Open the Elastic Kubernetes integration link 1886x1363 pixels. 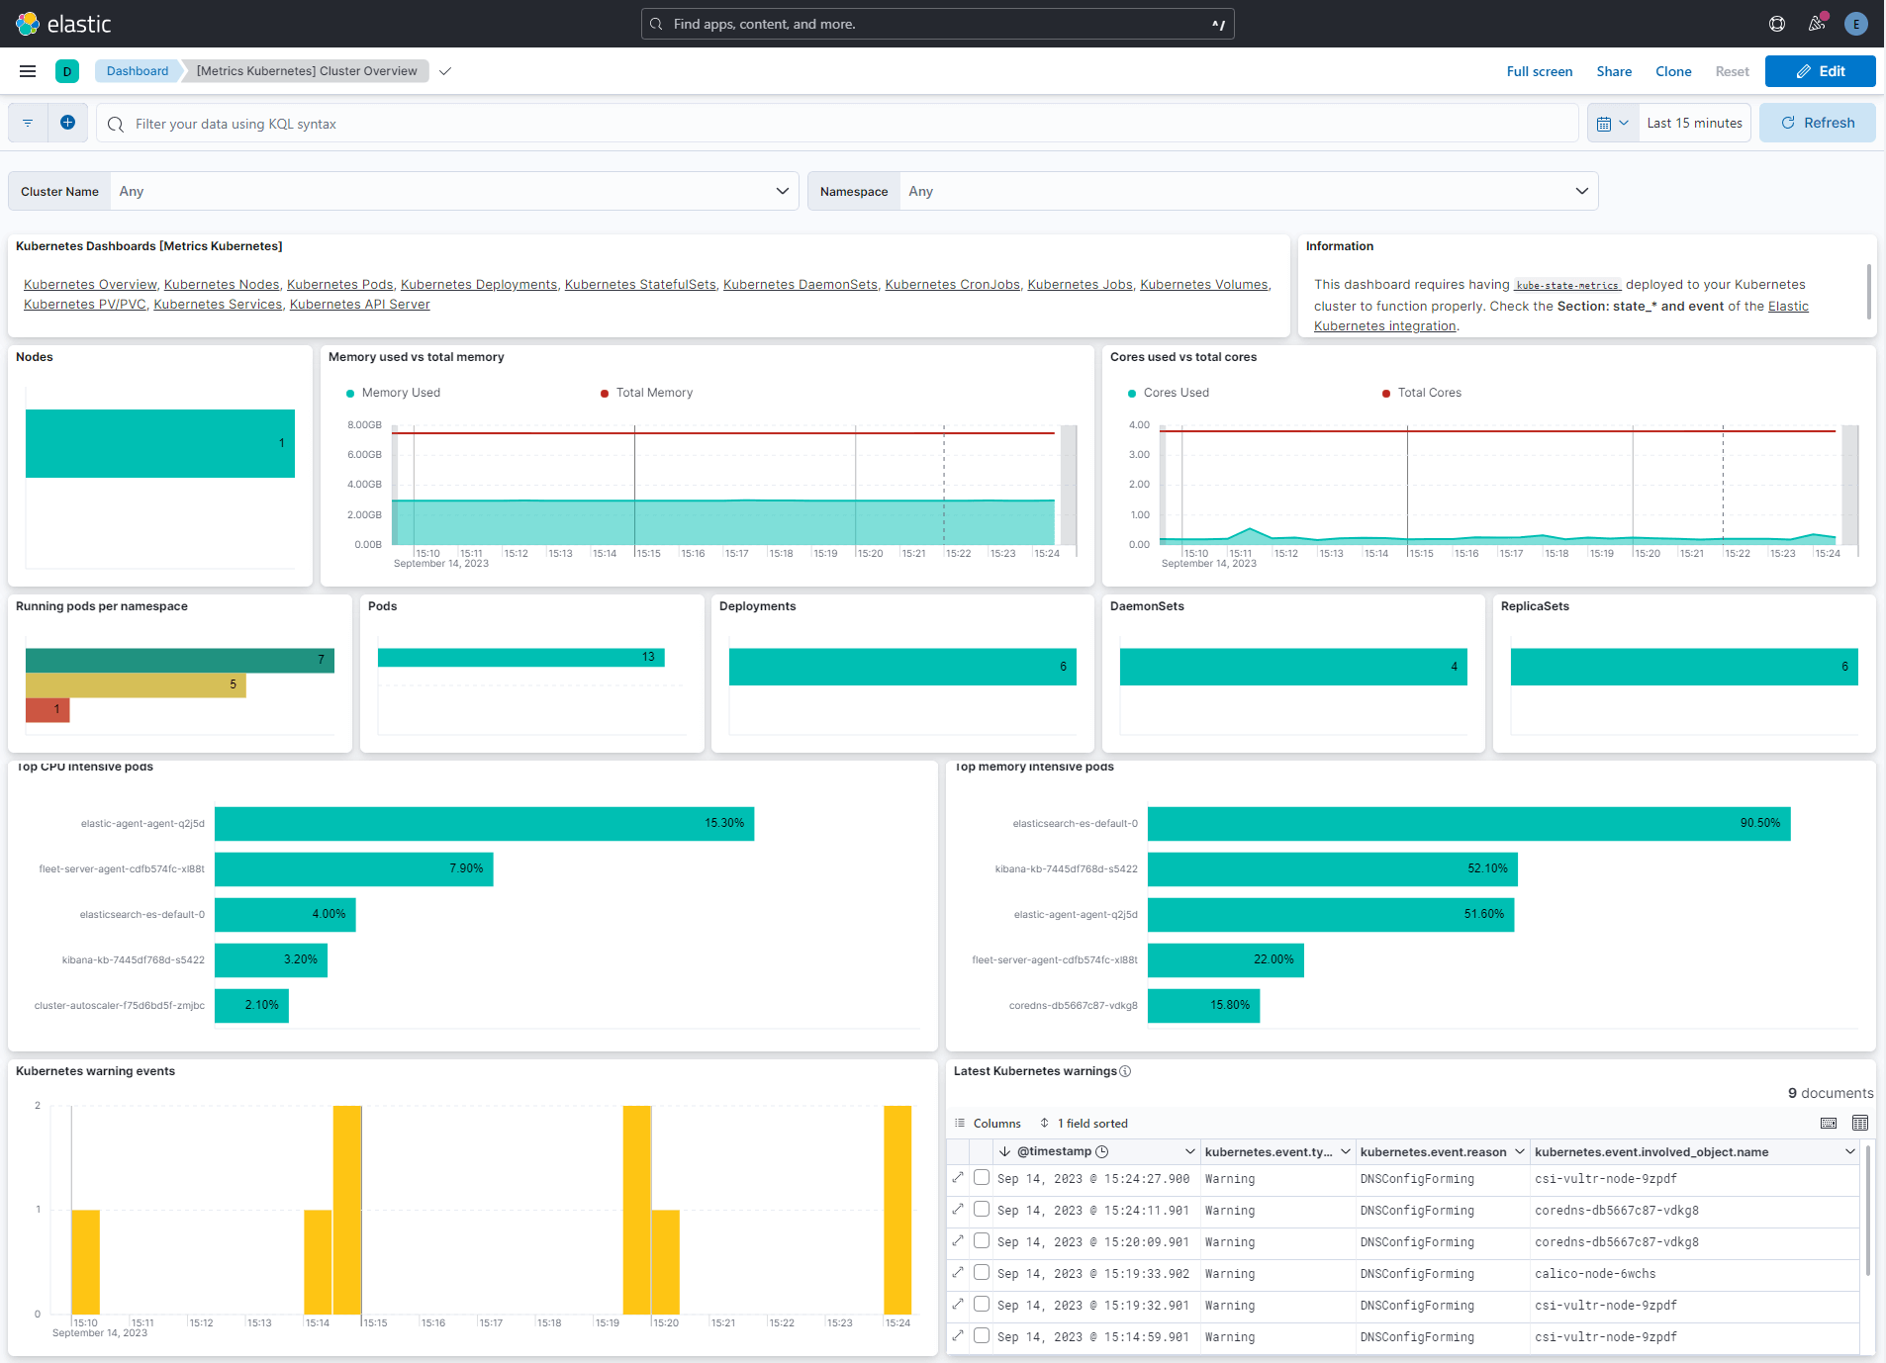1385,326
